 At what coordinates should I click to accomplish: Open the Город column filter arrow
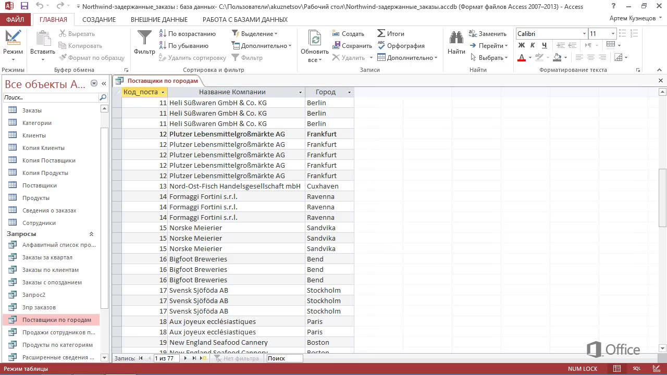(x=350, y=92)
